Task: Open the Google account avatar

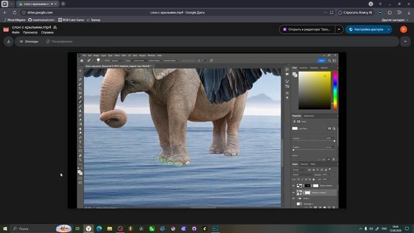Action: (404, 29)
